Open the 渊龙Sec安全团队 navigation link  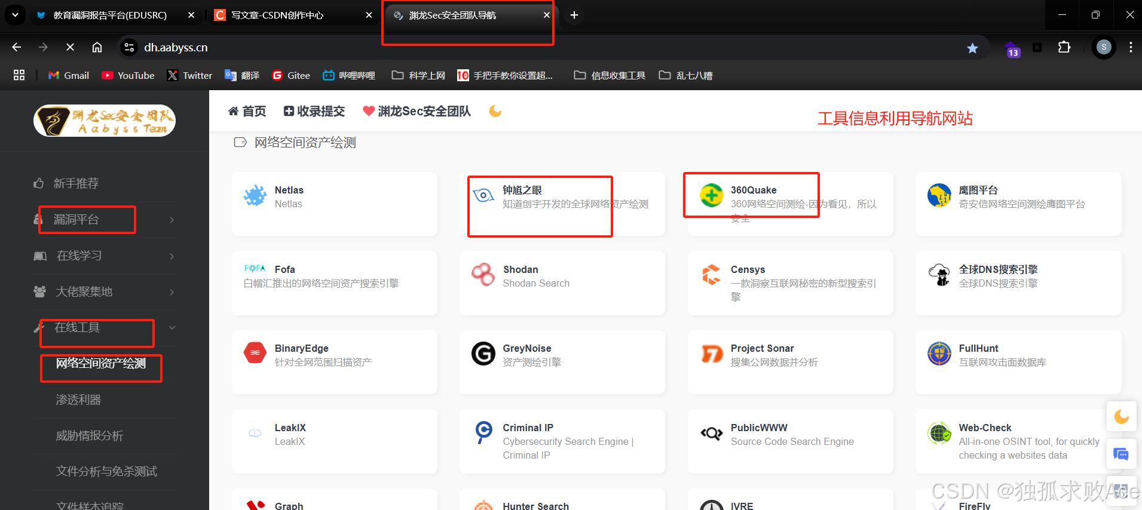point(417,111)
